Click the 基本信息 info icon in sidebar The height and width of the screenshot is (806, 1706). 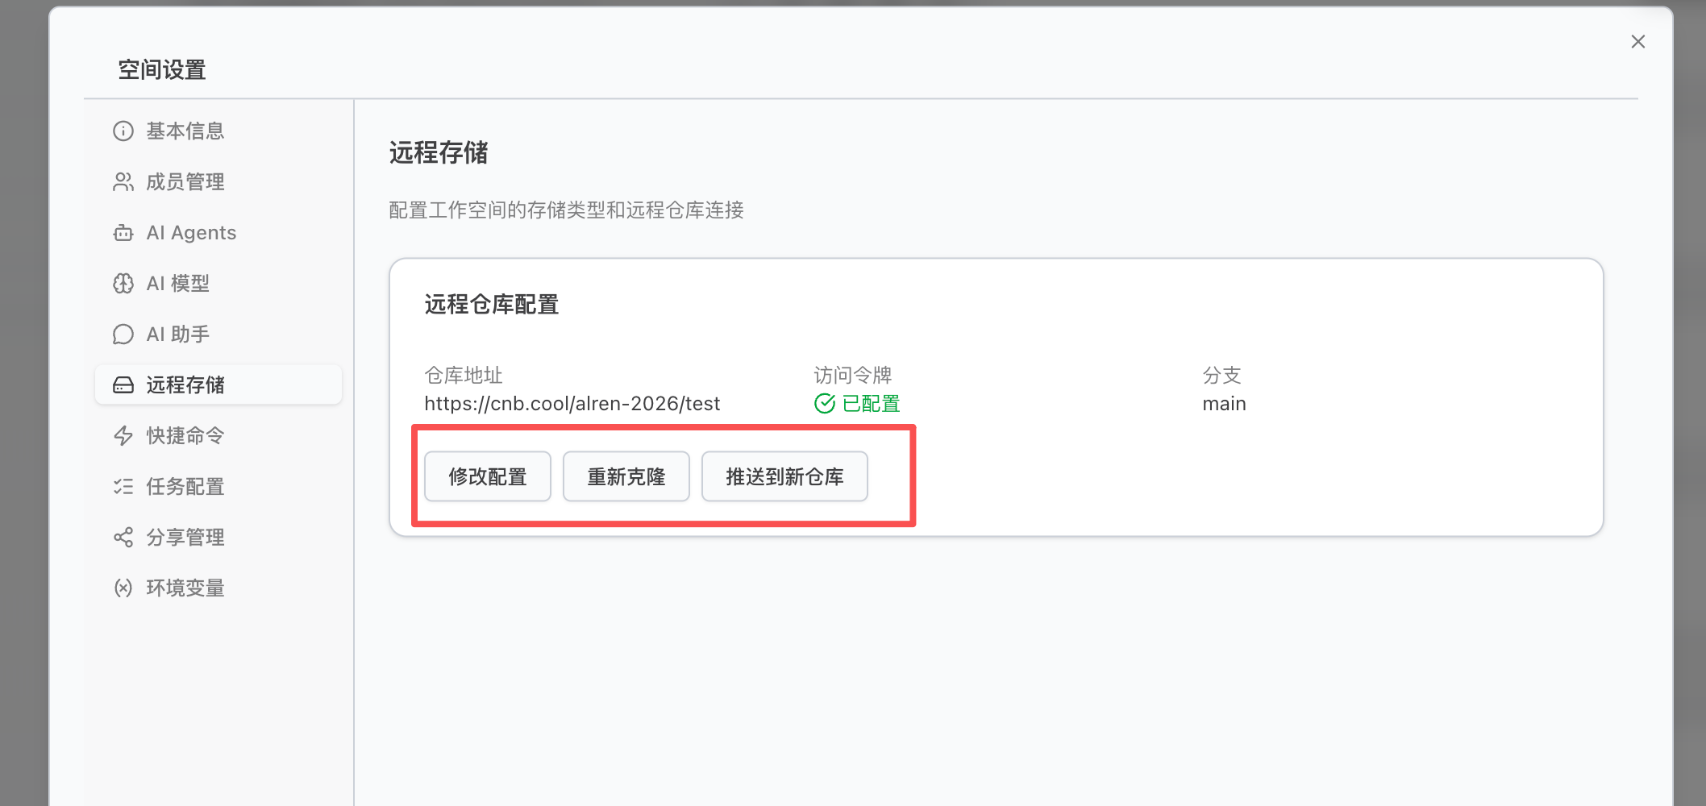tap(123, 131)
